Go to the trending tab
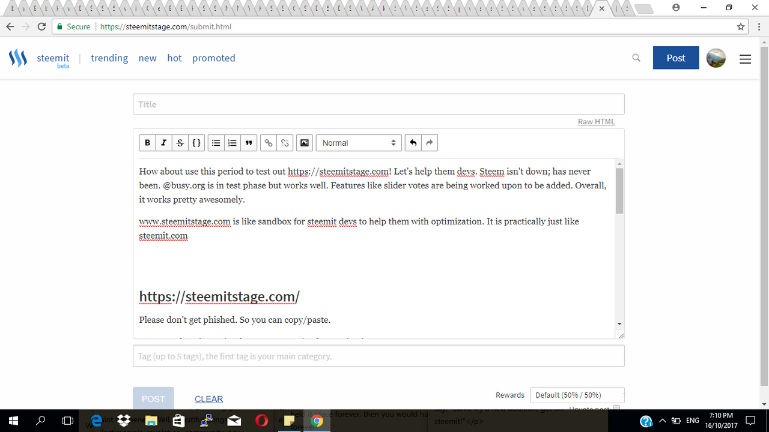769x432 pixels. pyautogui.click(x=109, y=58)
